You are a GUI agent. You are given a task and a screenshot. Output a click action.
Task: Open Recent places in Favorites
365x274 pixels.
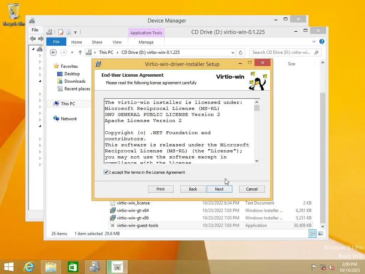coord(77,89)
